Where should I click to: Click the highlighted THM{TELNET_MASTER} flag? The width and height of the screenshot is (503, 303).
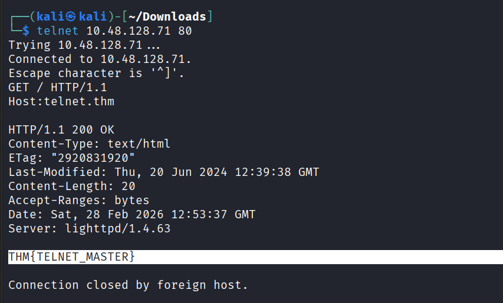pyautogui.click(x=72, y=257)
